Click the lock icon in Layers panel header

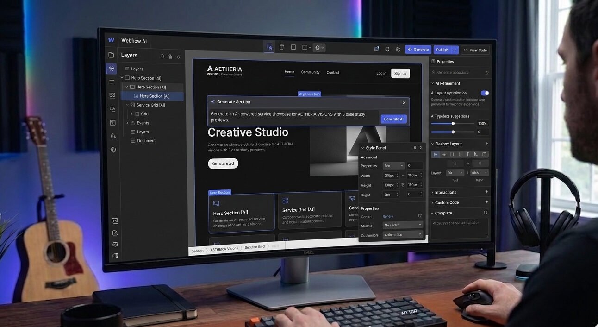click(x=170, y=57)
